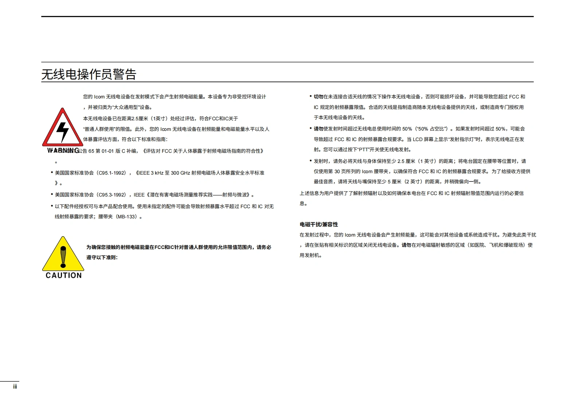Click the C95.1-1992 standard reference
Screen dimensions: 578x409
(112, 173)
